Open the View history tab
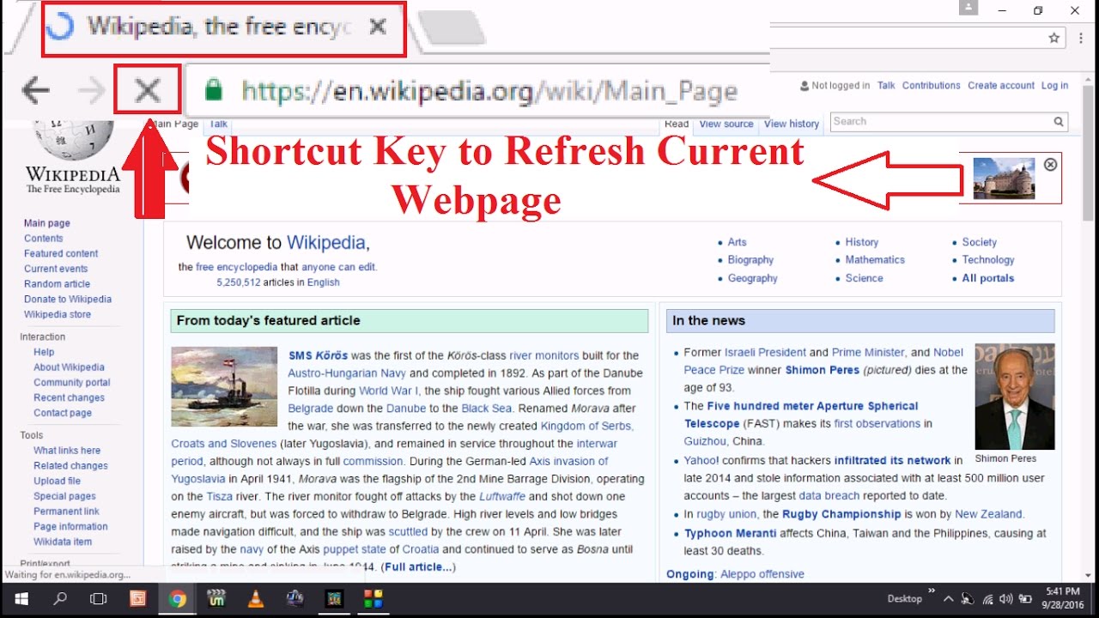The width and height of the screenshot is (1099, 618). coord(792,124)
